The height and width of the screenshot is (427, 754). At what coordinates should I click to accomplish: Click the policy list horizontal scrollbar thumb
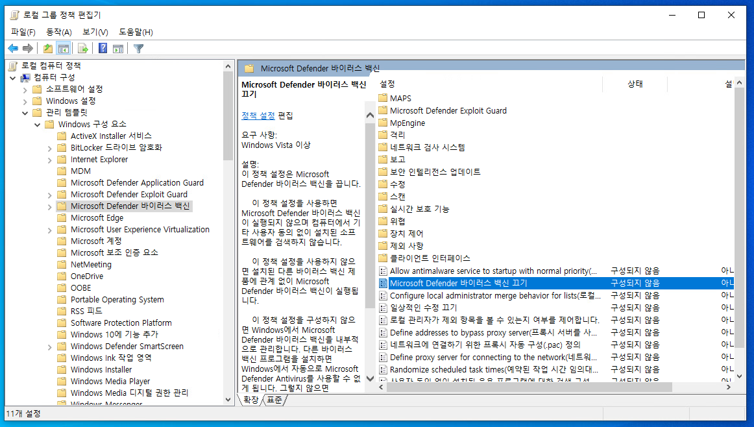pyautogui.click(x=529, y=387)
